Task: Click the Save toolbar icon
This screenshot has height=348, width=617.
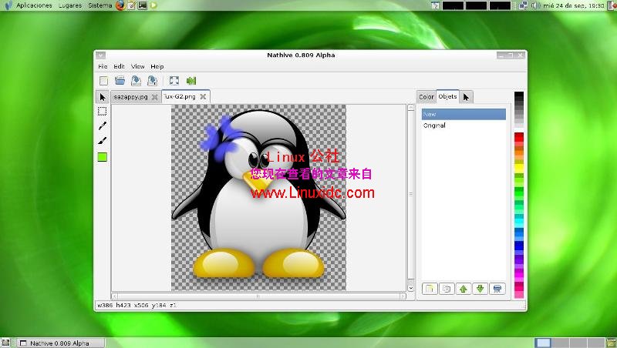Action: (136, 81)
